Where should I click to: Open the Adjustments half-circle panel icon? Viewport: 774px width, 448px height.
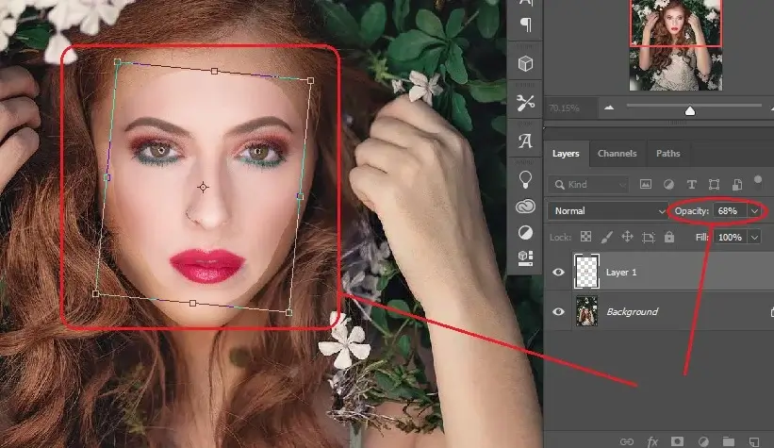click(525, 233)
